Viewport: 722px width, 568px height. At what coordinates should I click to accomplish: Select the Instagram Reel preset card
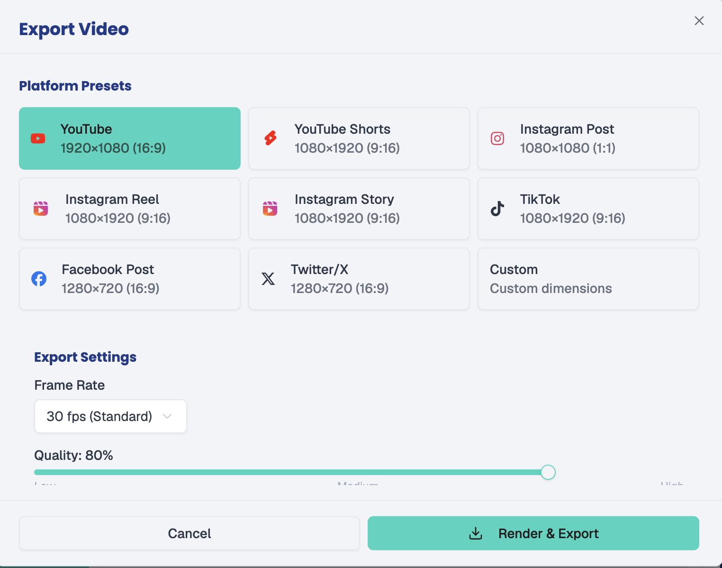[130, 209]
